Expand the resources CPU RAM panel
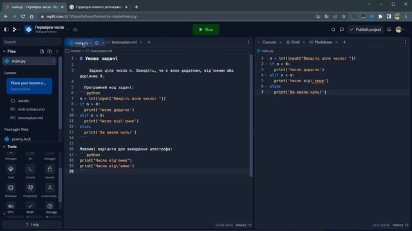Viewport: 412px width, 231px height. tap(4, 214)
